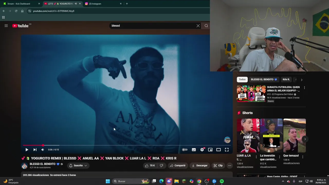This screenshot has height=185, width=329.
Task: Toggle subtitles in video player
Action: point(194,150)
